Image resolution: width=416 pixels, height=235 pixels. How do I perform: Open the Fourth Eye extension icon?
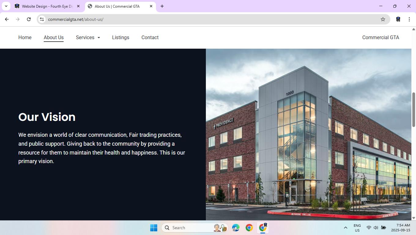pos(398,19)
